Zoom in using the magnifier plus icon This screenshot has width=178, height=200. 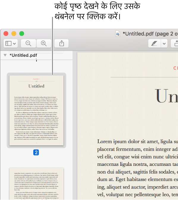click(x=44, y=43)
